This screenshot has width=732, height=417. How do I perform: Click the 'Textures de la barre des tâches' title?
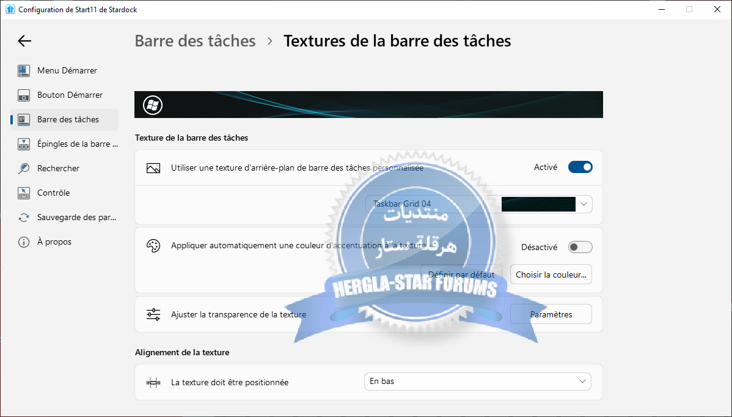(x=397, y=41)
